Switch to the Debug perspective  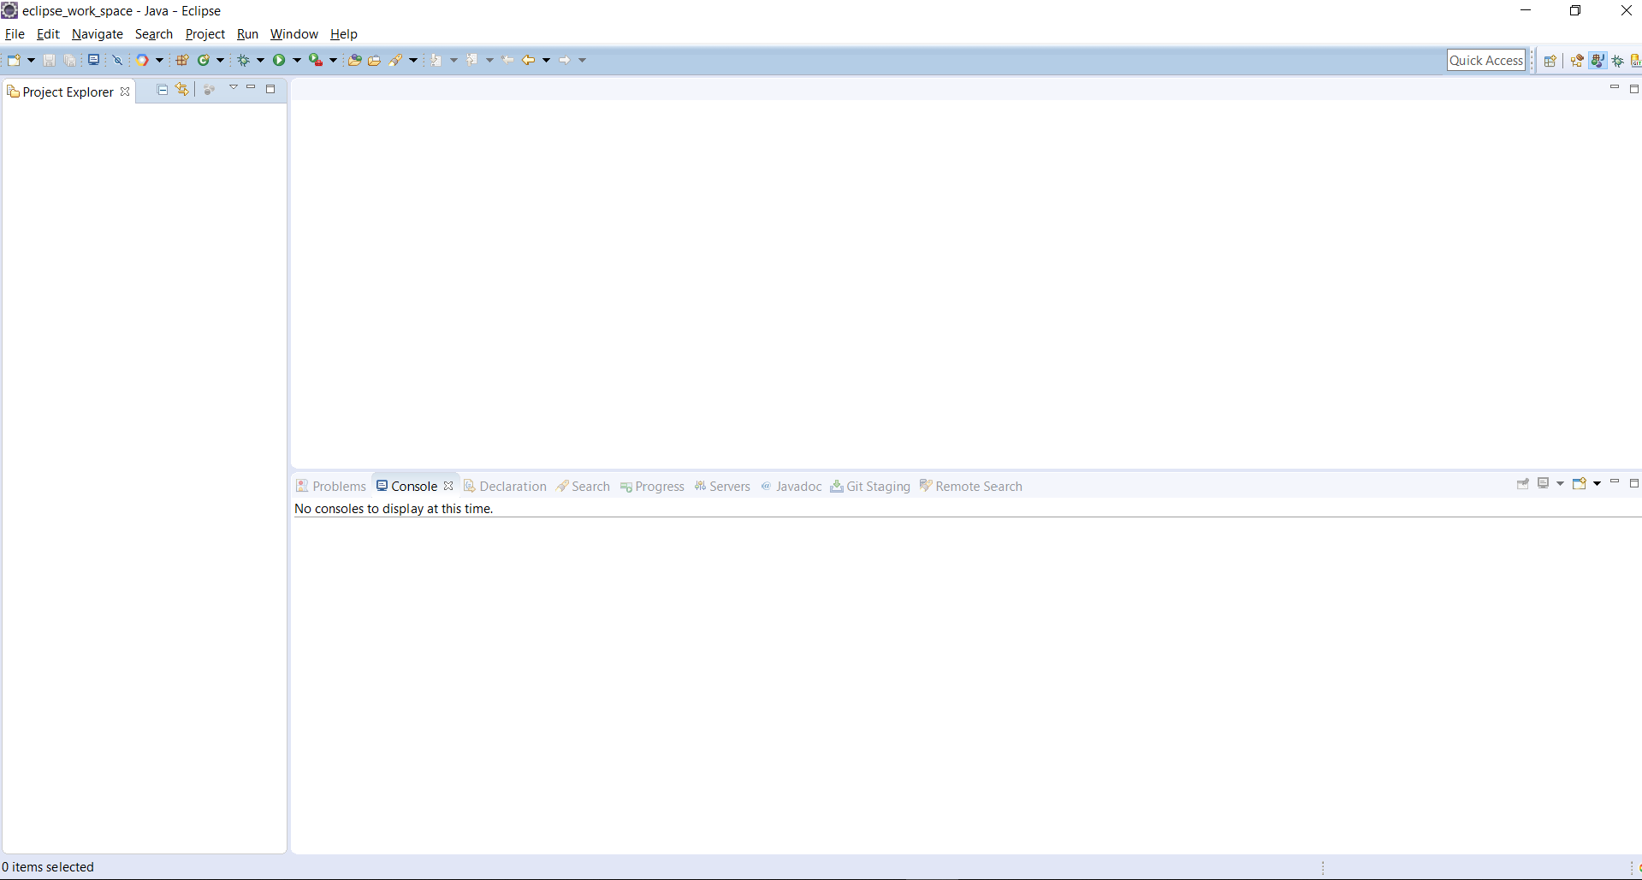pos(1618,61)
